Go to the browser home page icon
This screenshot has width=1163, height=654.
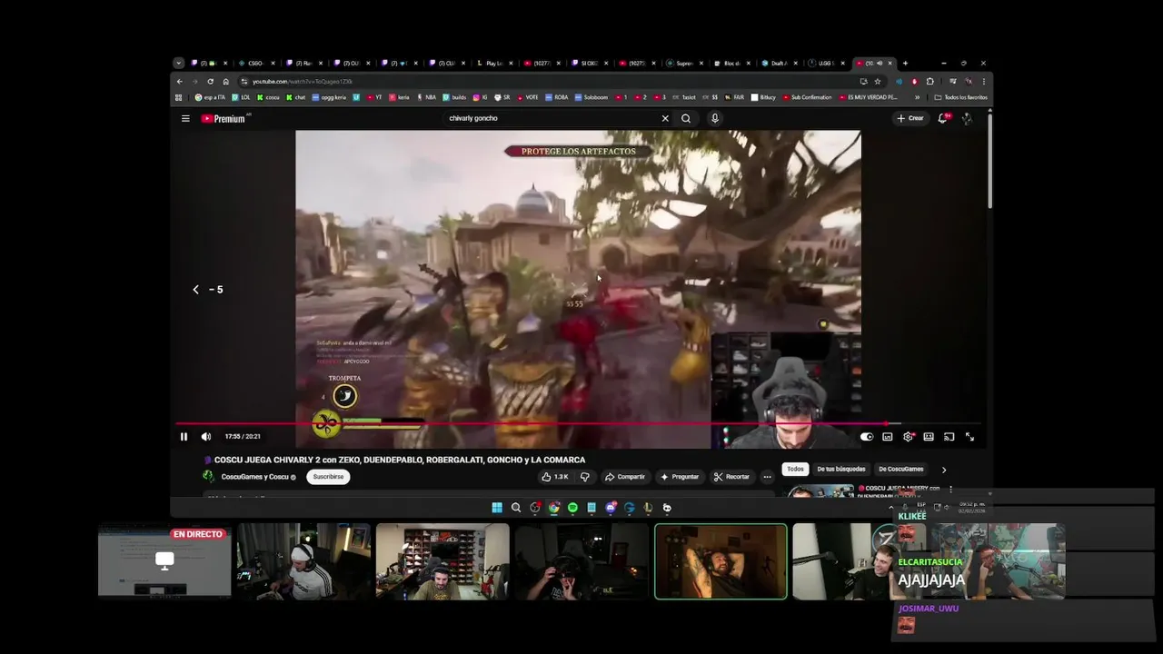[x=226, y=82]
